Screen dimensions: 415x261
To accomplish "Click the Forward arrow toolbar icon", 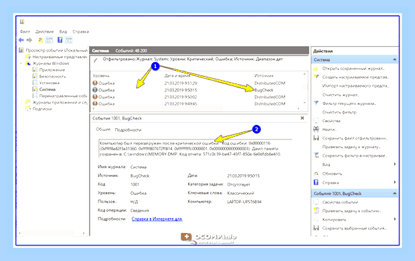I will (29, 40).
